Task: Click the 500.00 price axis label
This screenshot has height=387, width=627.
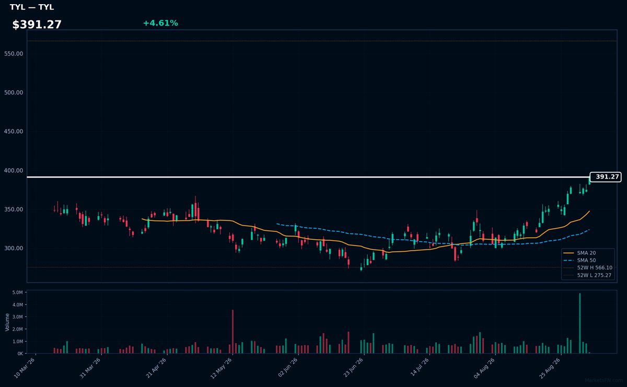Action: click(x=14, y=92)
